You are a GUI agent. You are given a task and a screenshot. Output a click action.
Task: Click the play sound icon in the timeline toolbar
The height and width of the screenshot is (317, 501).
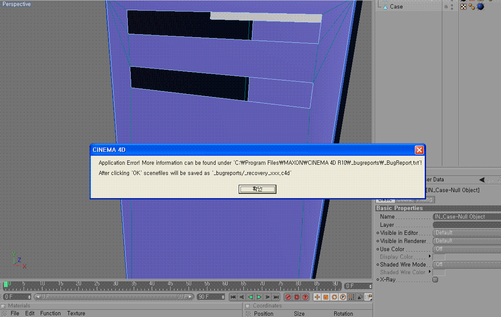pyautogui.click(x=360, y=297)
